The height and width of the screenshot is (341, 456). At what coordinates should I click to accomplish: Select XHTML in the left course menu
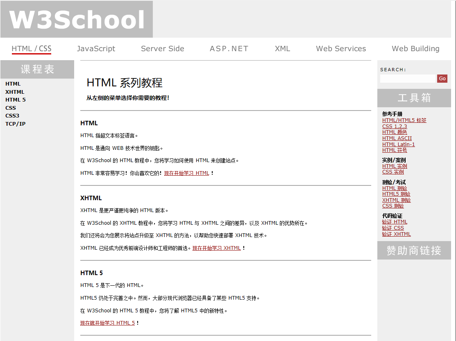coord(14,92)
